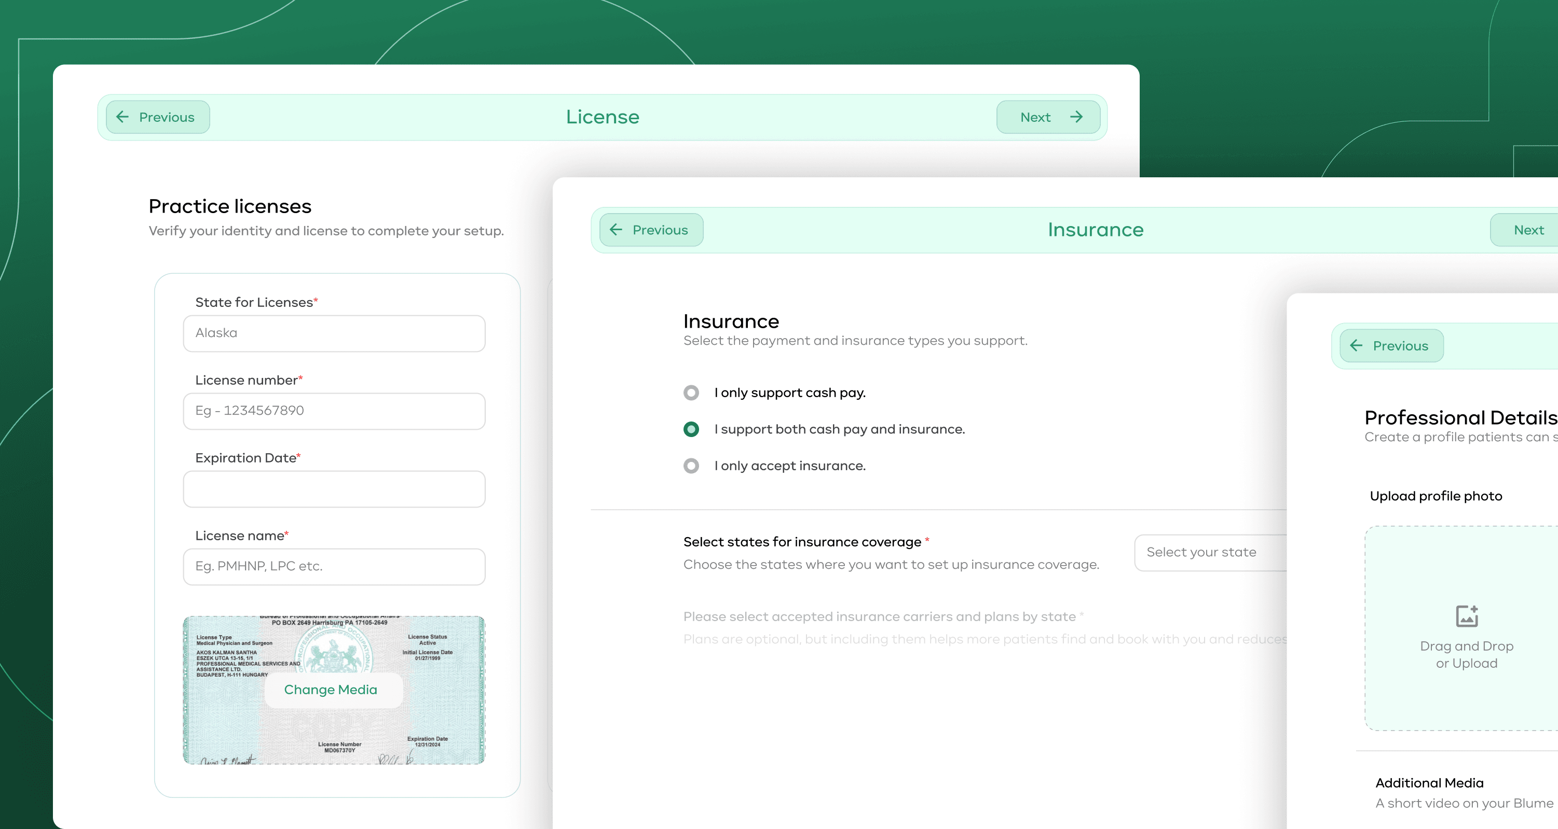Screen dimensions: 1558x829
Task: Click 'Drag and Drop or Upload' text
Action: pos(1467,655)
